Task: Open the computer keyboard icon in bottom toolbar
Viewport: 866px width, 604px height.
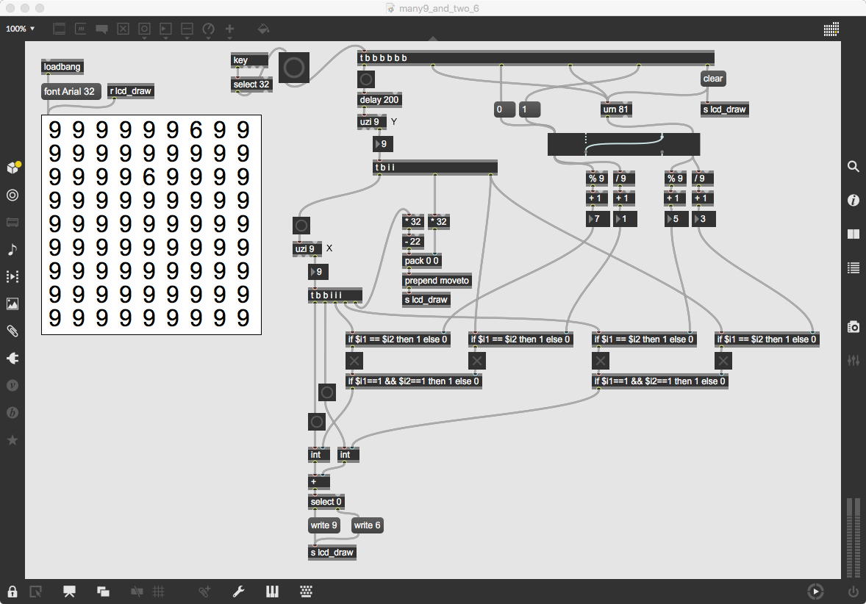Action: [x=306, y=592]
